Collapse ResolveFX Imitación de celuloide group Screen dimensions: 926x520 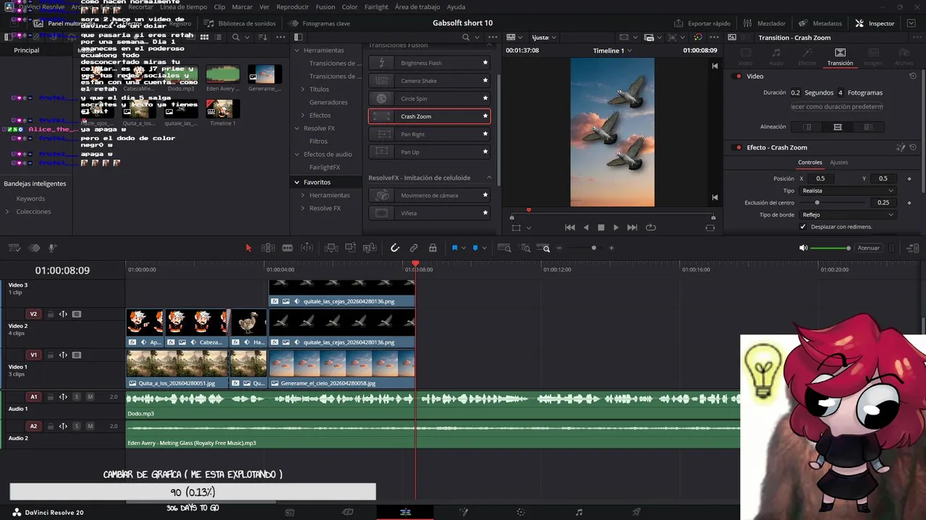click(x=489, y=178)
